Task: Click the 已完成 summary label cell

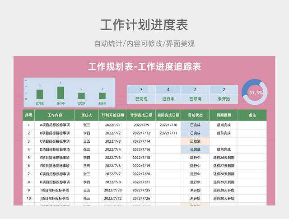Action: click(141, 99)
